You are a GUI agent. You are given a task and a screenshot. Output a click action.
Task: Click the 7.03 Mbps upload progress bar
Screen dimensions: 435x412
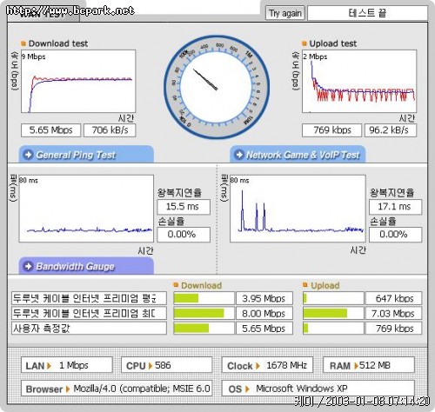(x=333, y=313)
